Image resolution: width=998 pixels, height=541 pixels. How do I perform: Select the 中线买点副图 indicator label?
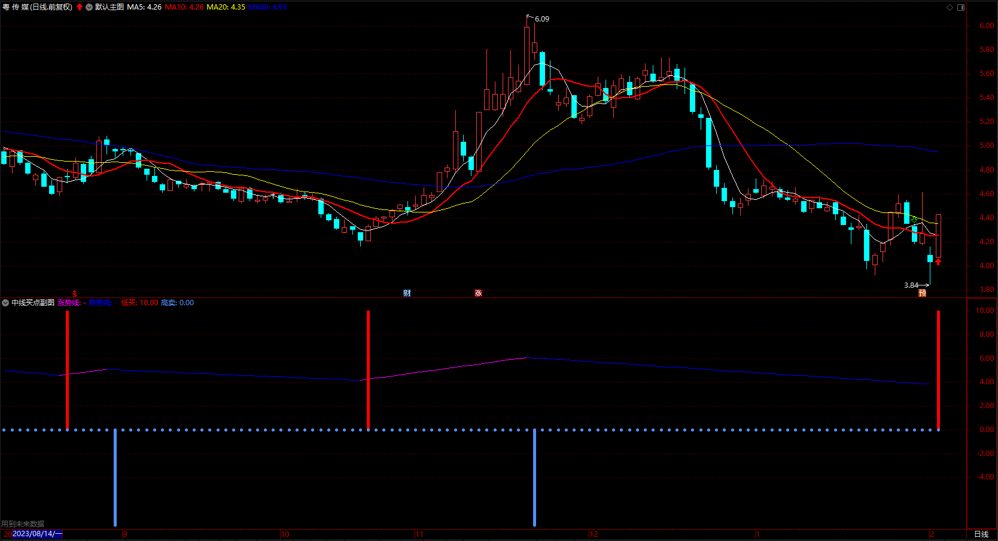(x=33, y=303)
